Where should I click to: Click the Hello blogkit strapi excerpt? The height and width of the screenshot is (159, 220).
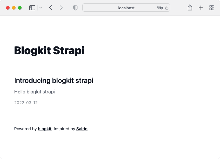[x=34, y=92]
